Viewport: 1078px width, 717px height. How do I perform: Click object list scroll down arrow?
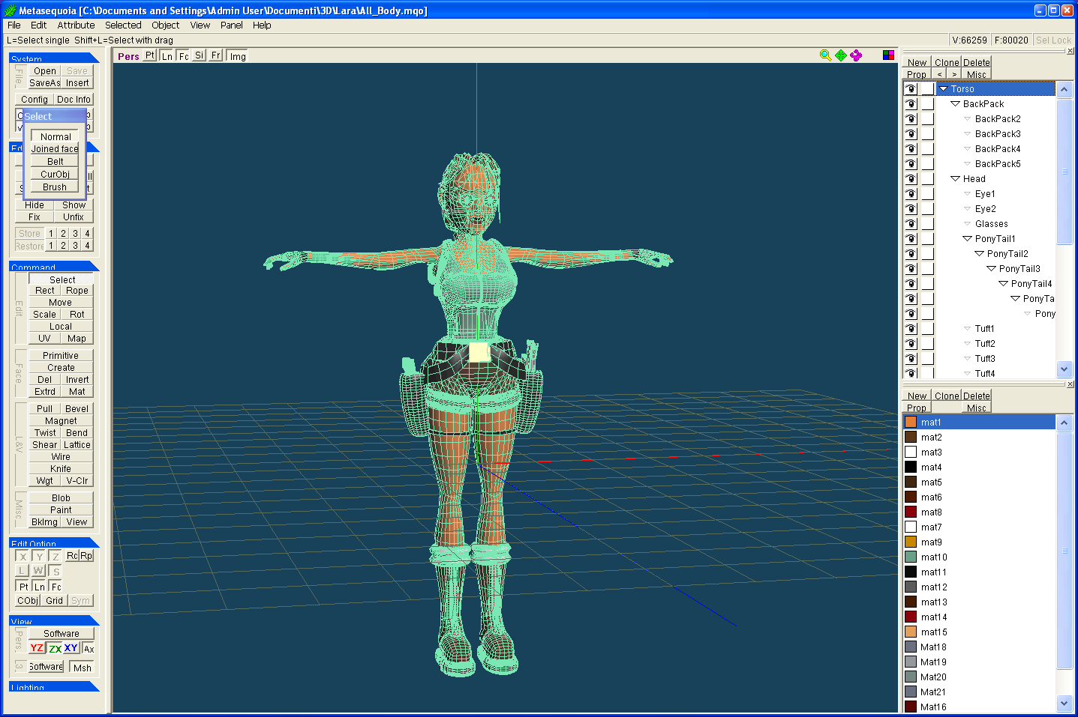click(x=1064, y=369)
